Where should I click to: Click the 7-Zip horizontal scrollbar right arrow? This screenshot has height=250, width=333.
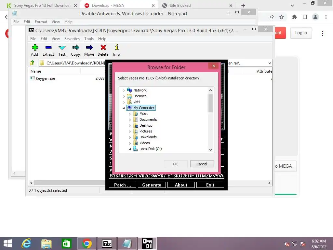coord(269,183)
